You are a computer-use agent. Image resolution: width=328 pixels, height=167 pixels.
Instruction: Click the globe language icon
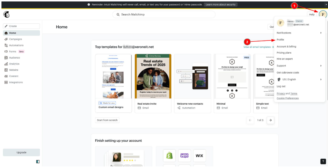(279, 79)
